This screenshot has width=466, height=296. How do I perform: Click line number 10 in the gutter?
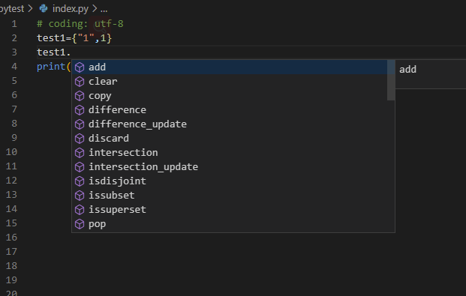[x=11, y=152]
